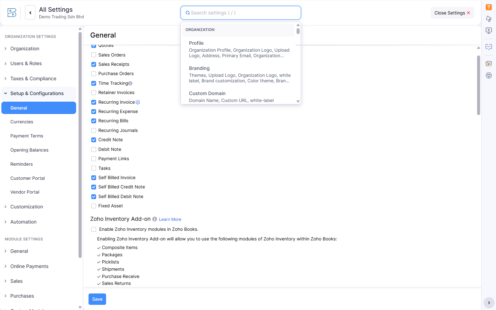Choose Custom Domain in search dropdown
This screenshot has width=496, height=310.
tap(239, 96)
